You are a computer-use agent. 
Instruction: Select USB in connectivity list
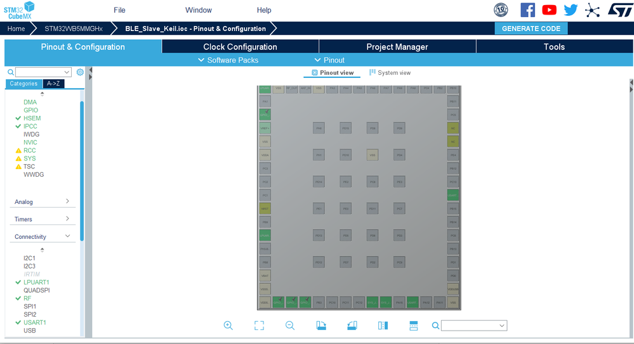(30, 331)
